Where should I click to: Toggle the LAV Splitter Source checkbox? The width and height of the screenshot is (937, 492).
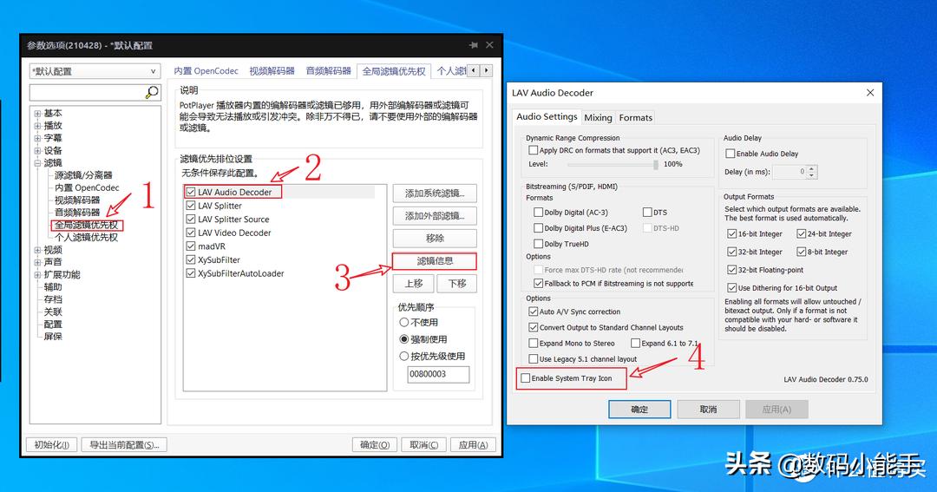point(191,219)
